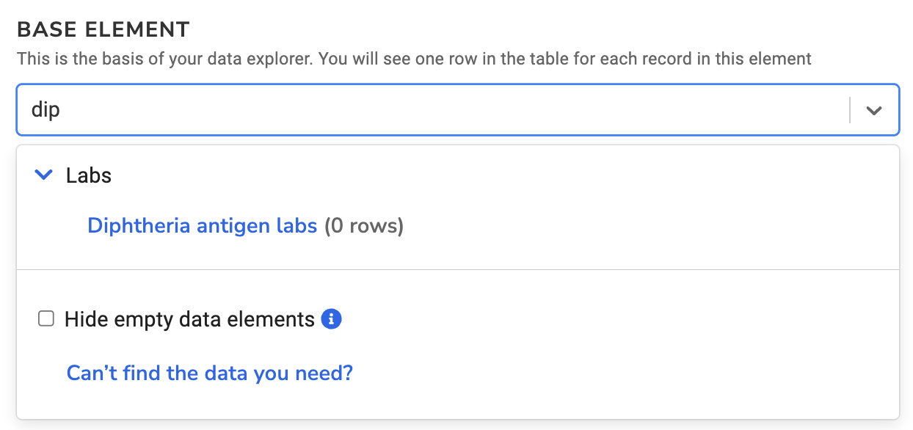The width and height of the screenshot is (913, 430).
Task: Focus the empty middle of the search box
Action: coord(440,110)
